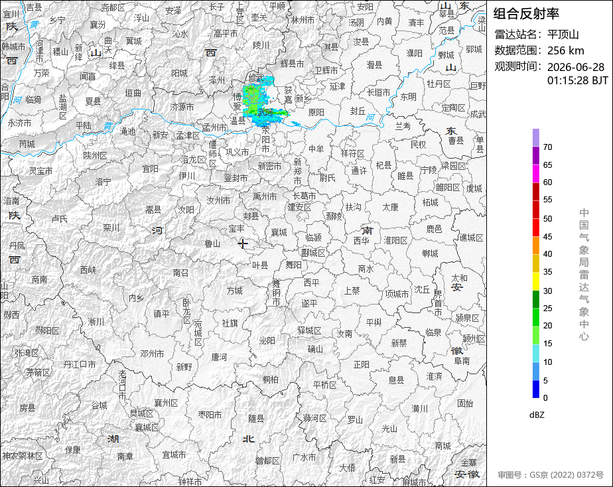Click the 汝州市 map label
The width and height of the screenshot is (613, 487).
pos(218,200)
